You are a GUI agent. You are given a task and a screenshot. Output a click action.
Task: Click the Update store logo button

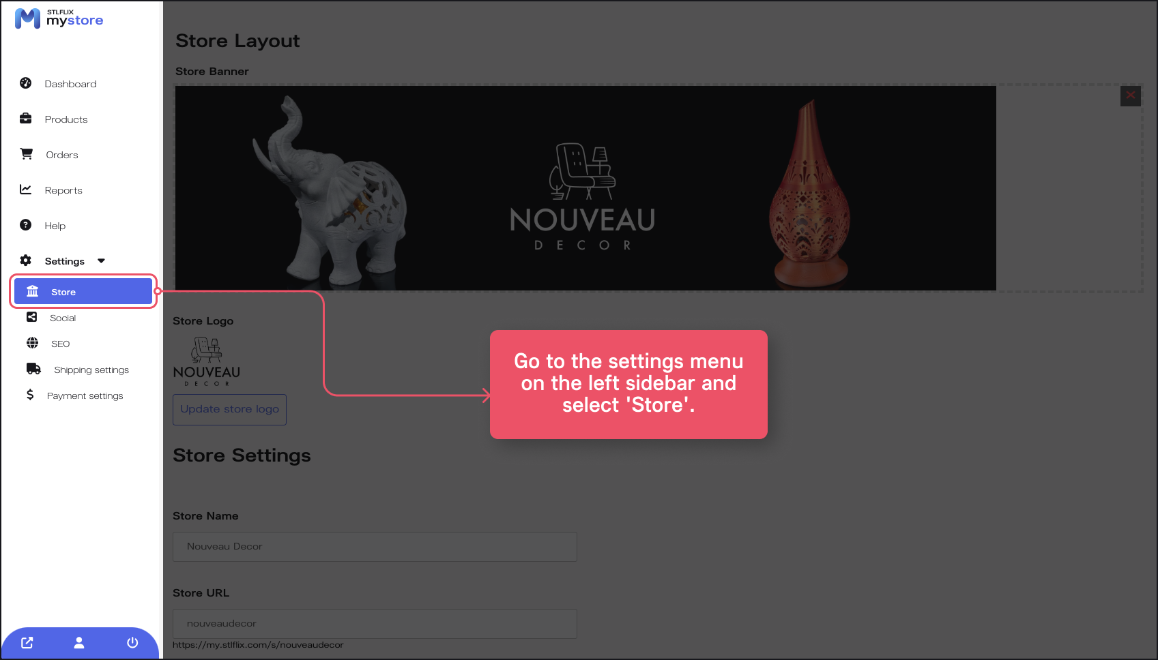(229, 409)
